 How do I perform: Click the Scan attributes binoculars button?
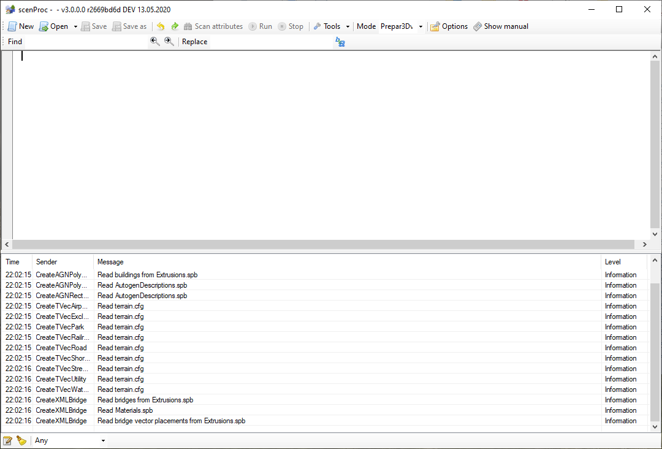pyautogui.click(x=213, y=26)
